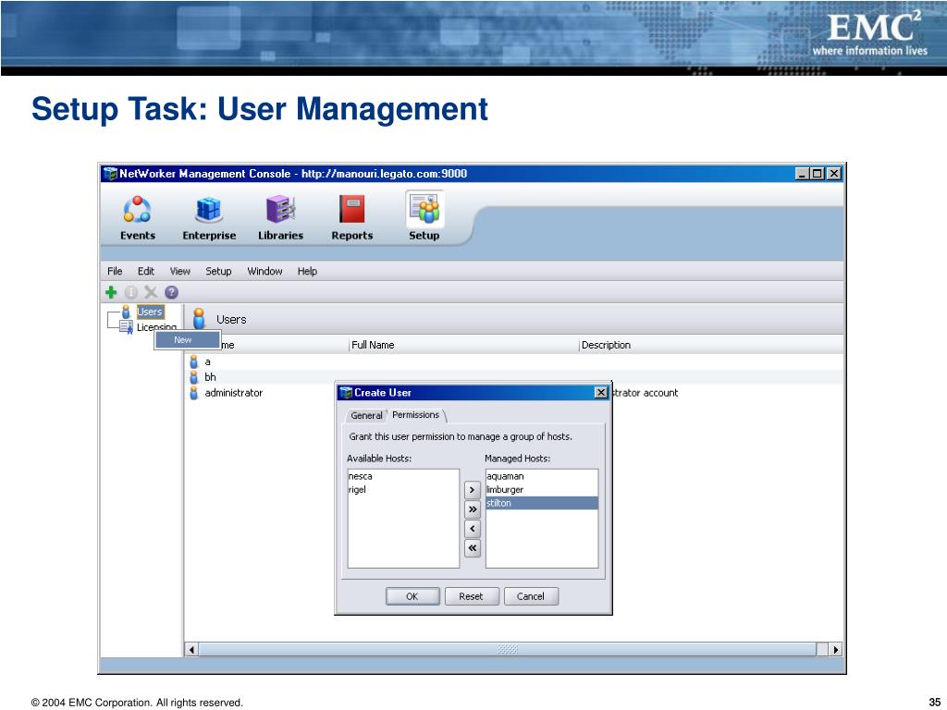Image resolution: width=947 pixels, height=710 pixels.
Task: Click the horizontal scrollbar thumb
Action: 508,650
